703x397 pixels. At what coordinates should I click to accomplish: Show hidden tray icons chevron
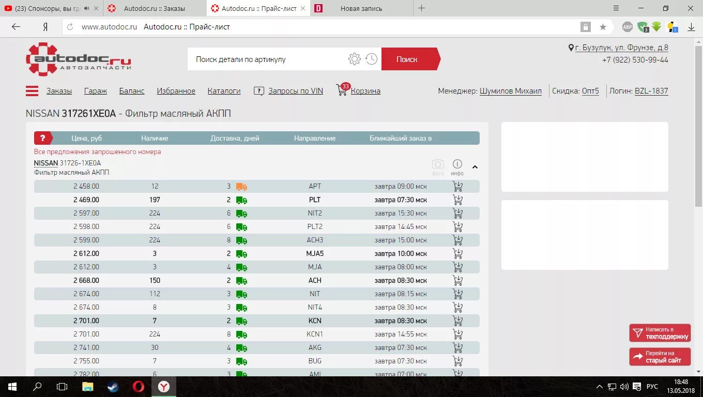[x=600, y=386]
